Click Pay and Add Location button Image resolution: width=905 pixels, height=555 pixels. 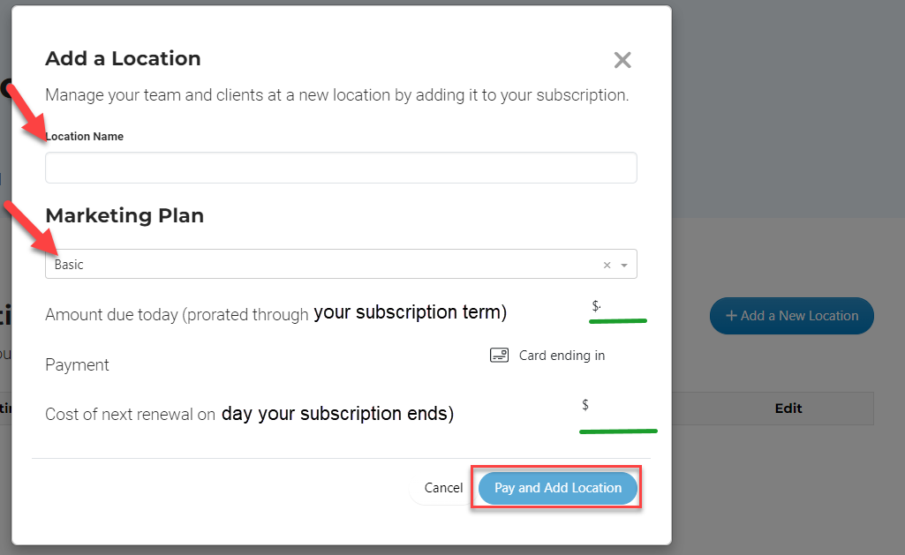557,488
